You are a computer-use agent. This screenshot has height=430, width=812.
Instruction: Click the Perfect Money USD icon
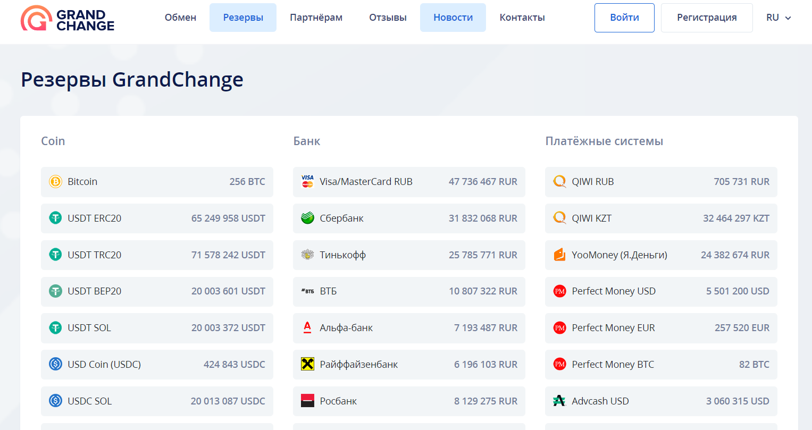(x=559, y=291)
